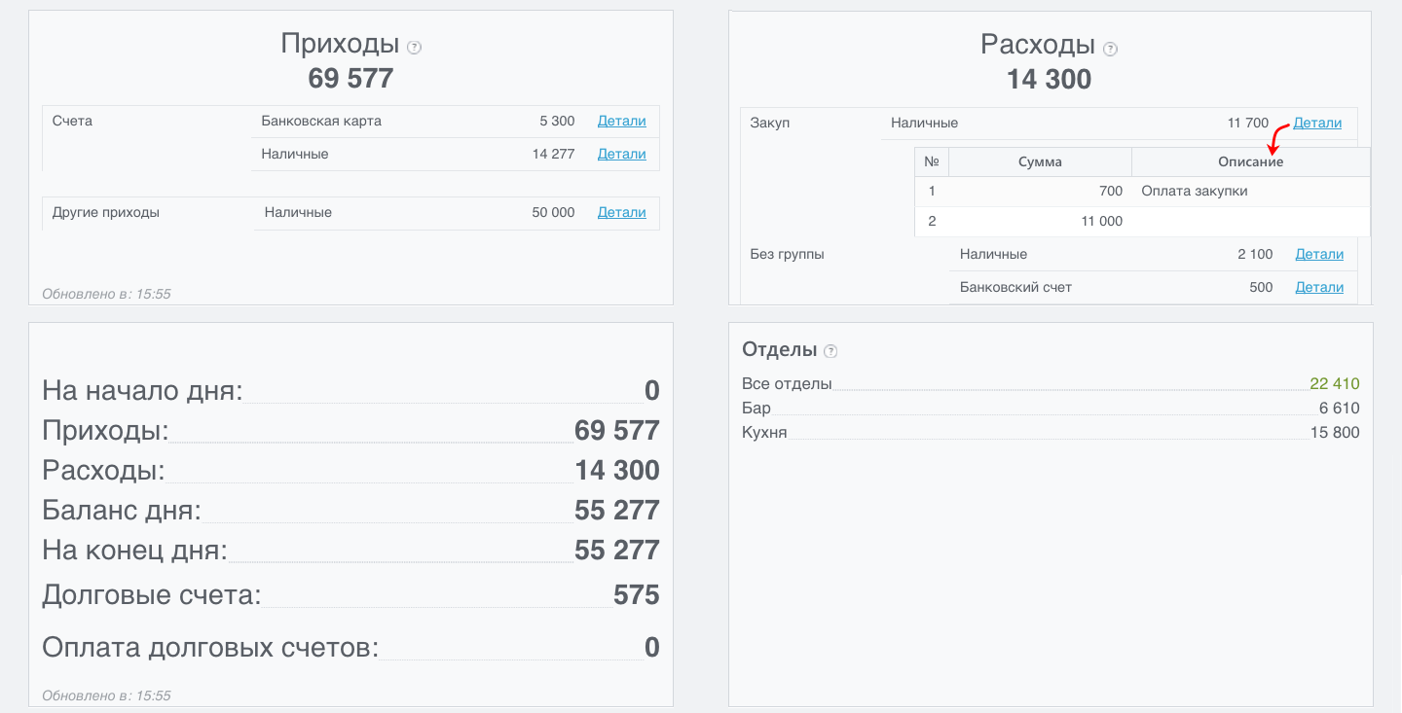
Task: Click the summary Расходы: label
Action: tap(103, 471)
